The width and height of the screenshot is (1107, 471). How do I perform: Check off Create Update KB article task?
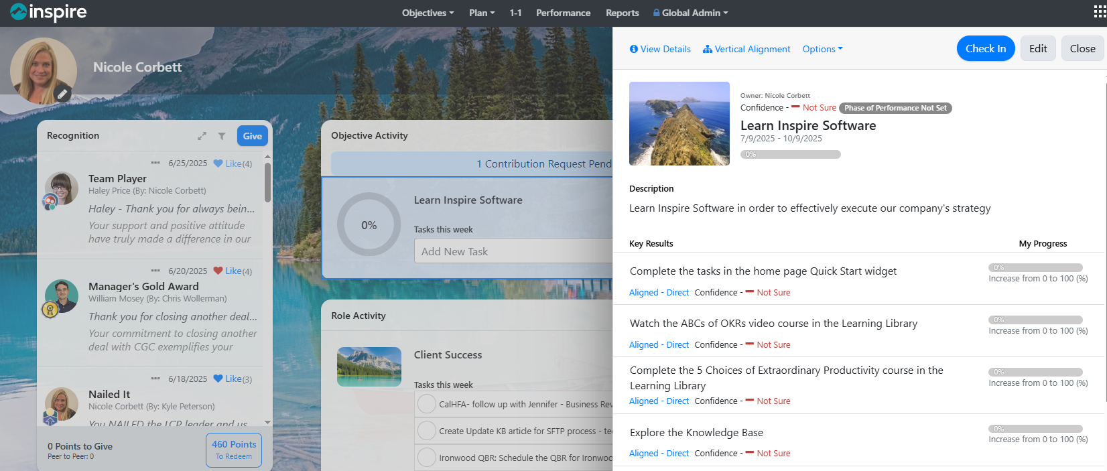427,431
